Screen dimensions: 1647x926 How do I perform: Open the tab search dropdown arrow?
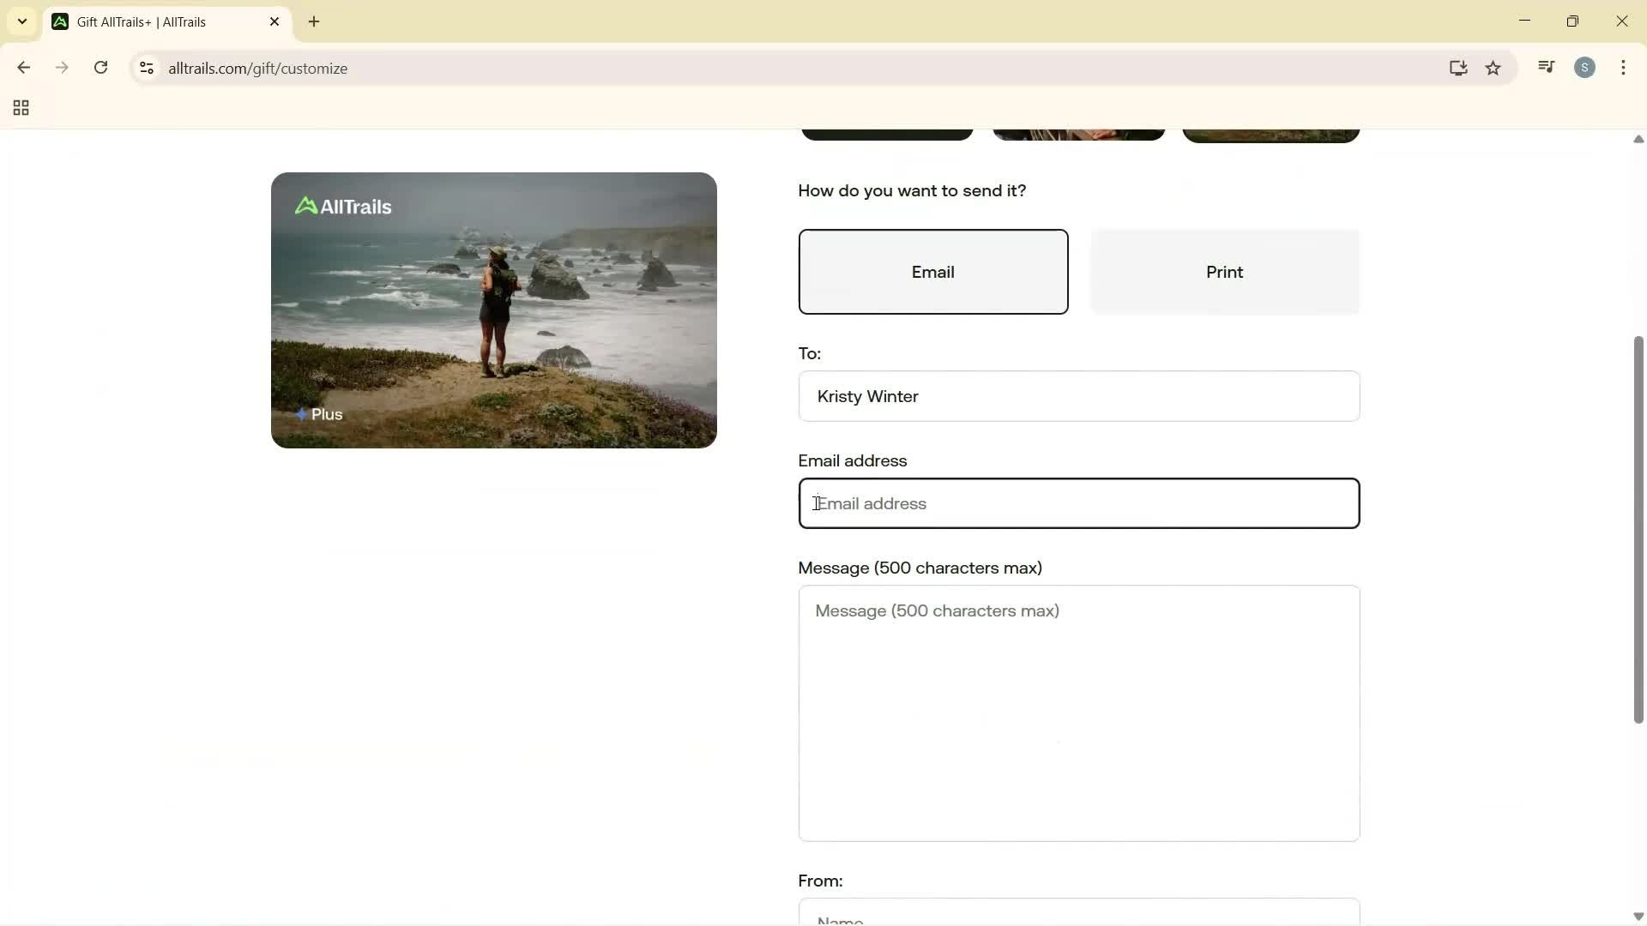pyautogui.click(x=21, y=21)
